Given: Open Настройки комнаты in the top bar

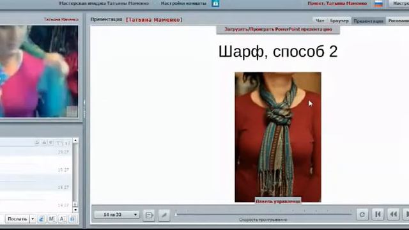Looking at the screenshot, I should tap(183, 3).
